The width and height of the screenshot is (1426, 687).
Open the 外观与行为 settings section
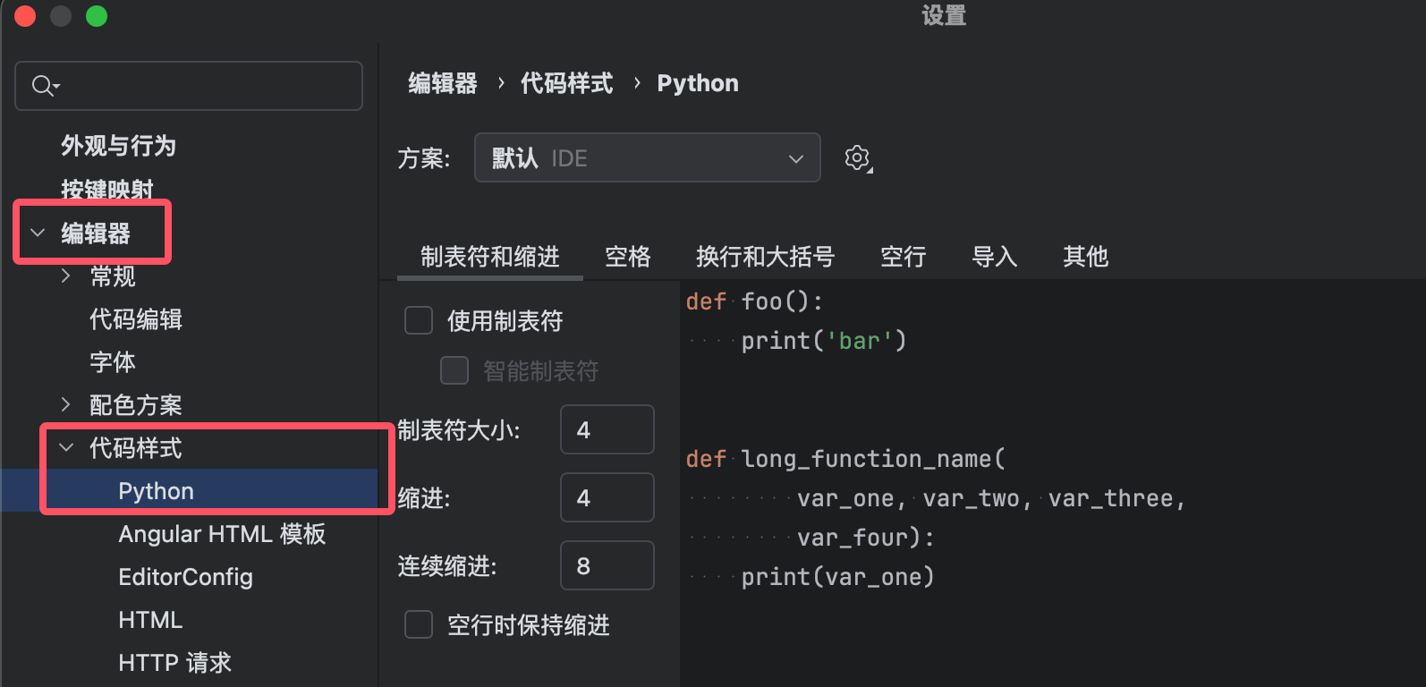pos(118,146)
